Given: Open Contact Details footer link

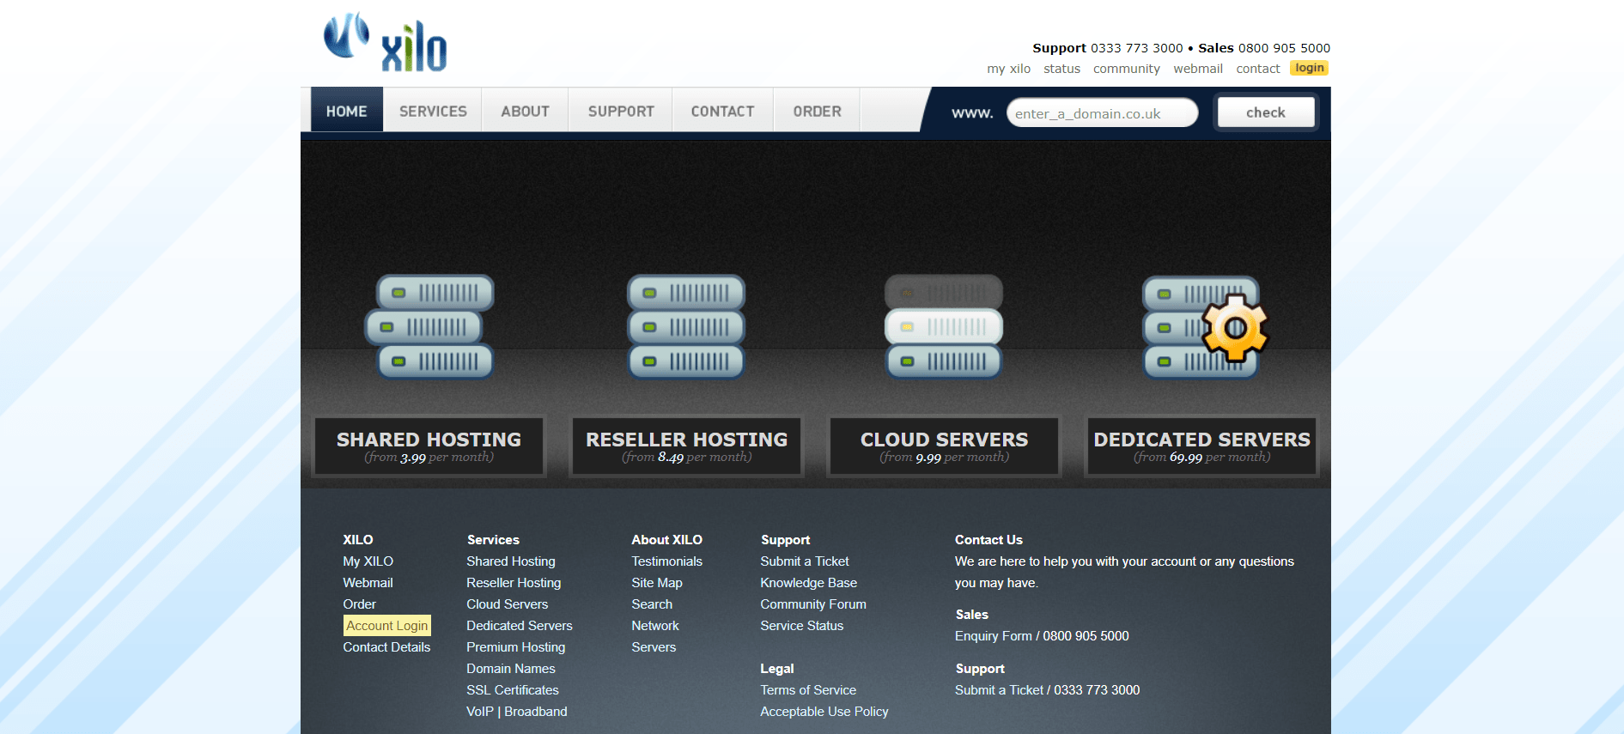Looking at the screenshot, I should (386, 647).
